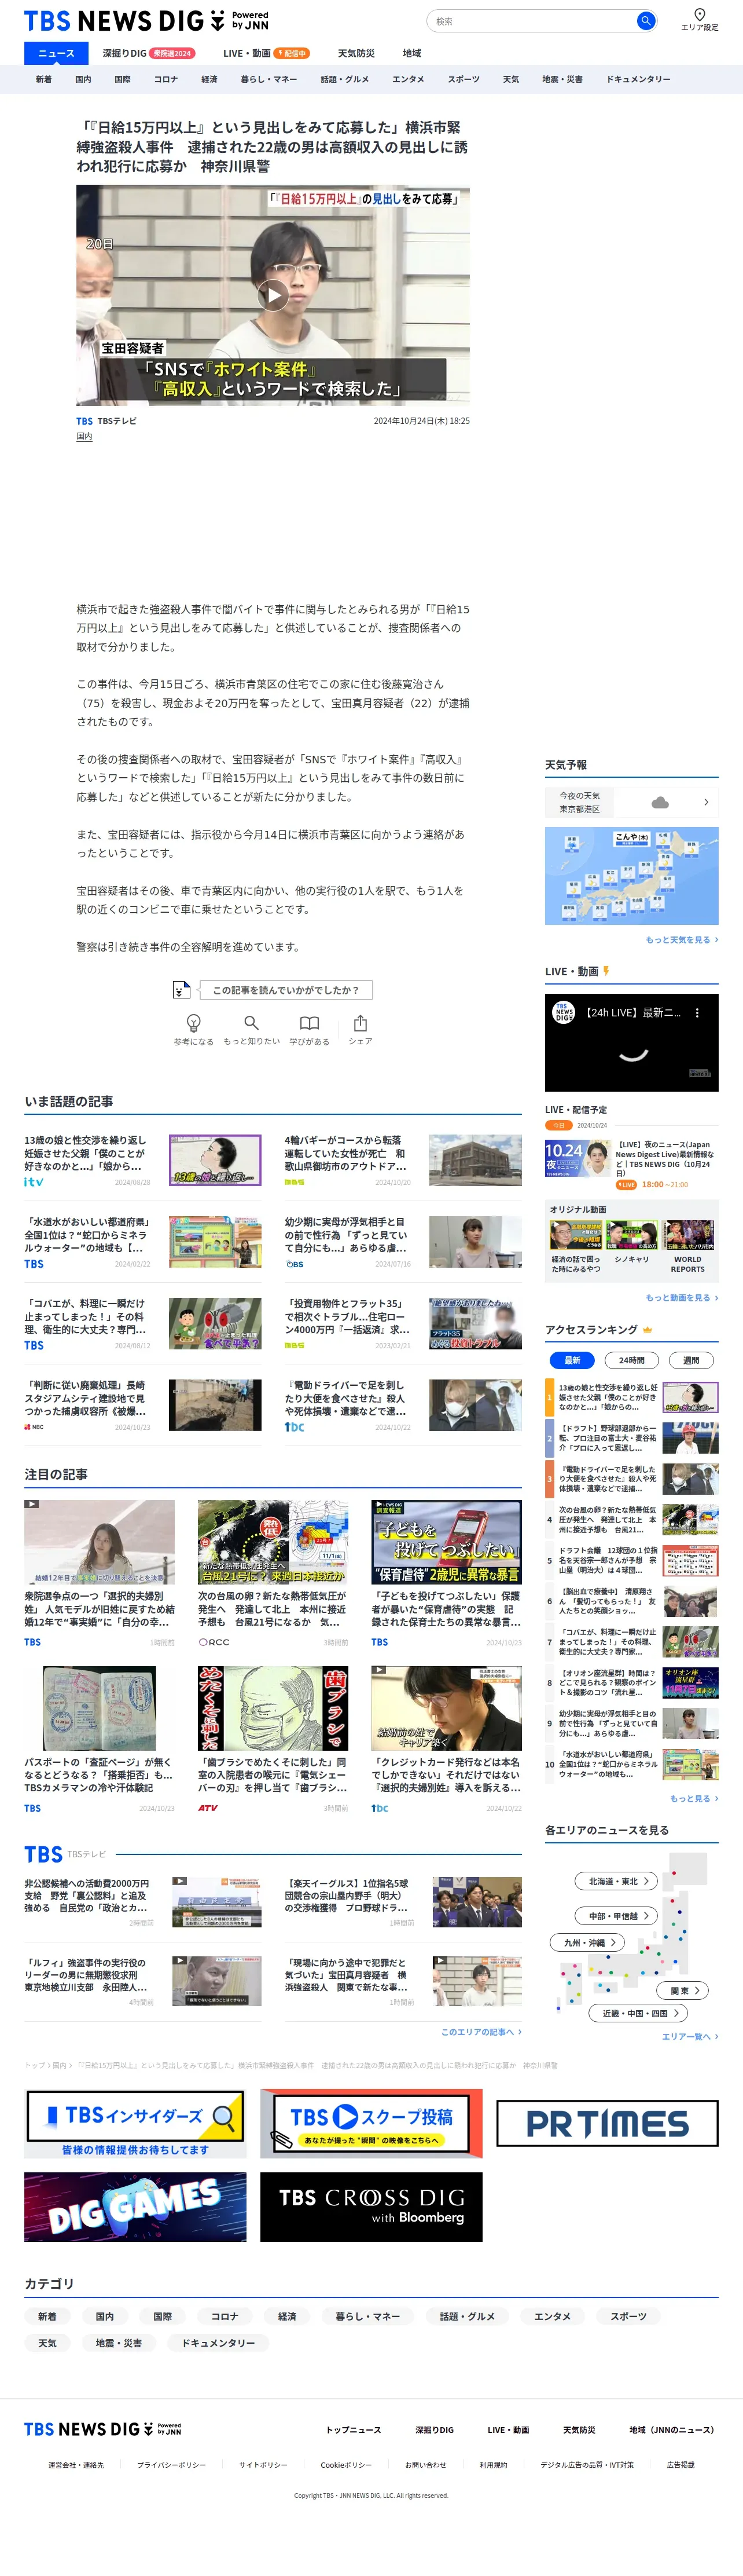743x2576 pixels.
Task: Open エンタメ in sub navigation bar
Action: point(407,79)
